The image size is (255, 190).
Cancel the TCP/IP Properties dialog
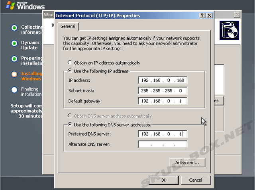196,180
